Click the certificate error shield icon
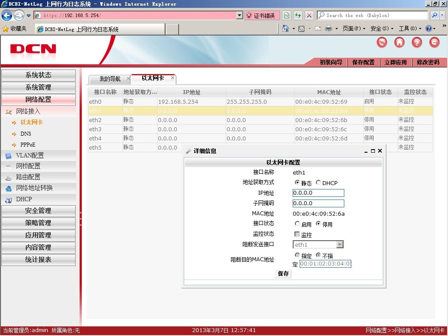Viewport: 448px width, 336px height. [249, 15]
